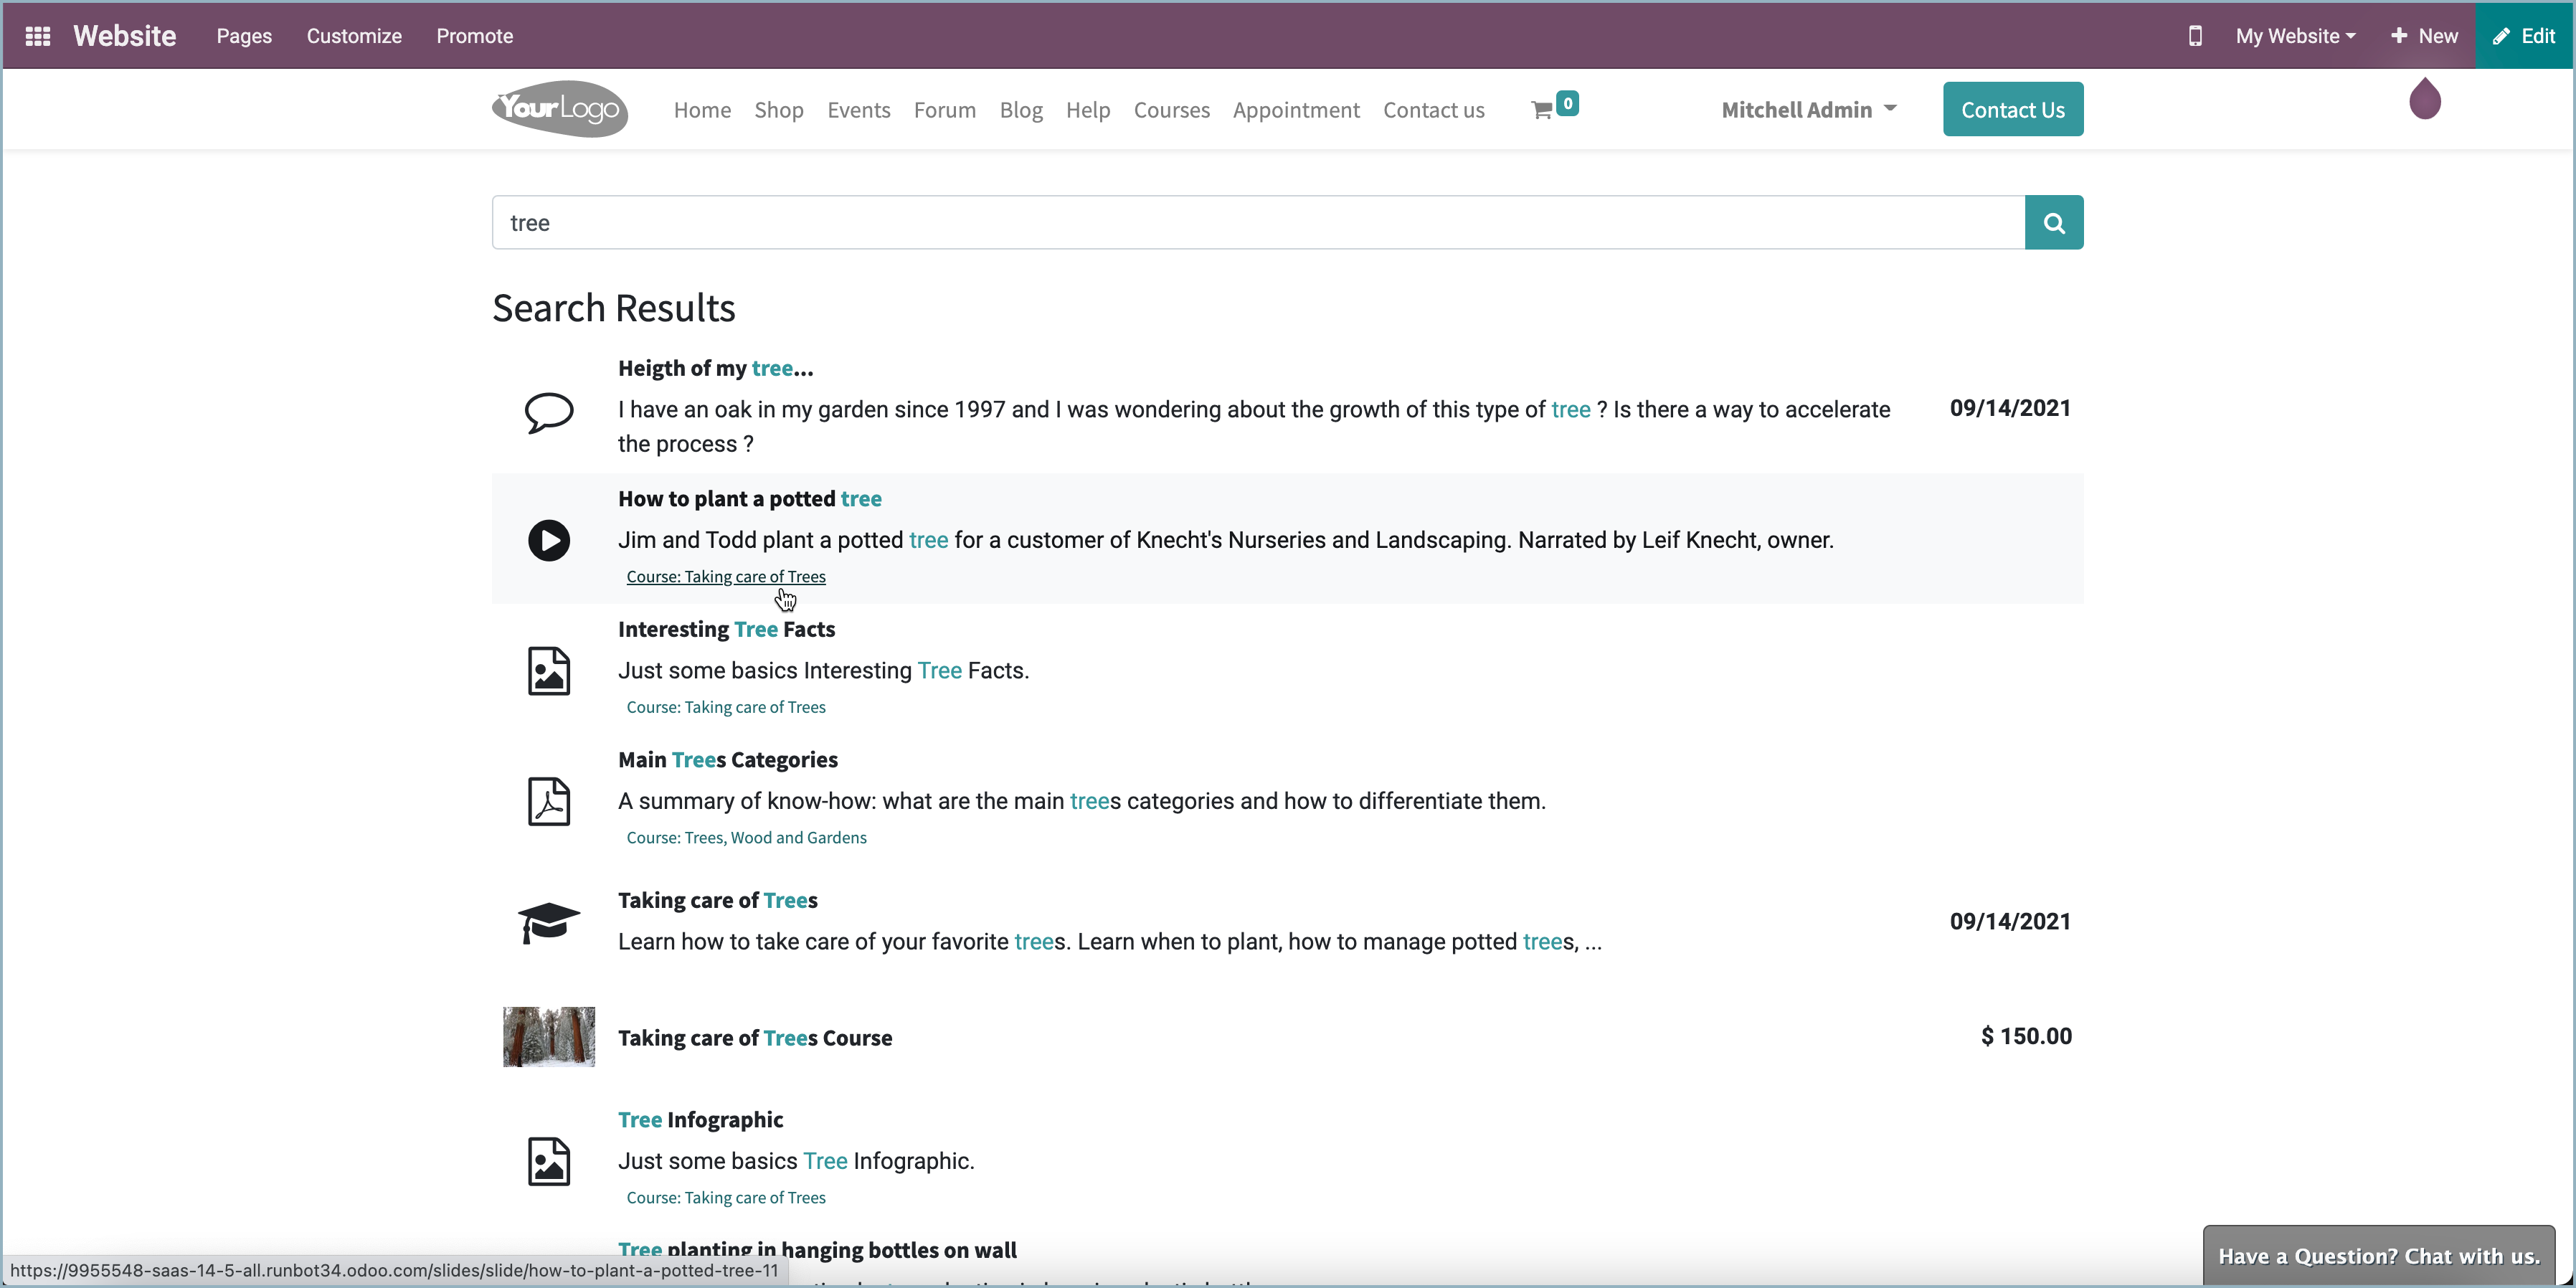Click the forest product thumbnail image
Image resolution: width=2576 pixels, height=1288 pixels.
click(x=549, y=1037)
